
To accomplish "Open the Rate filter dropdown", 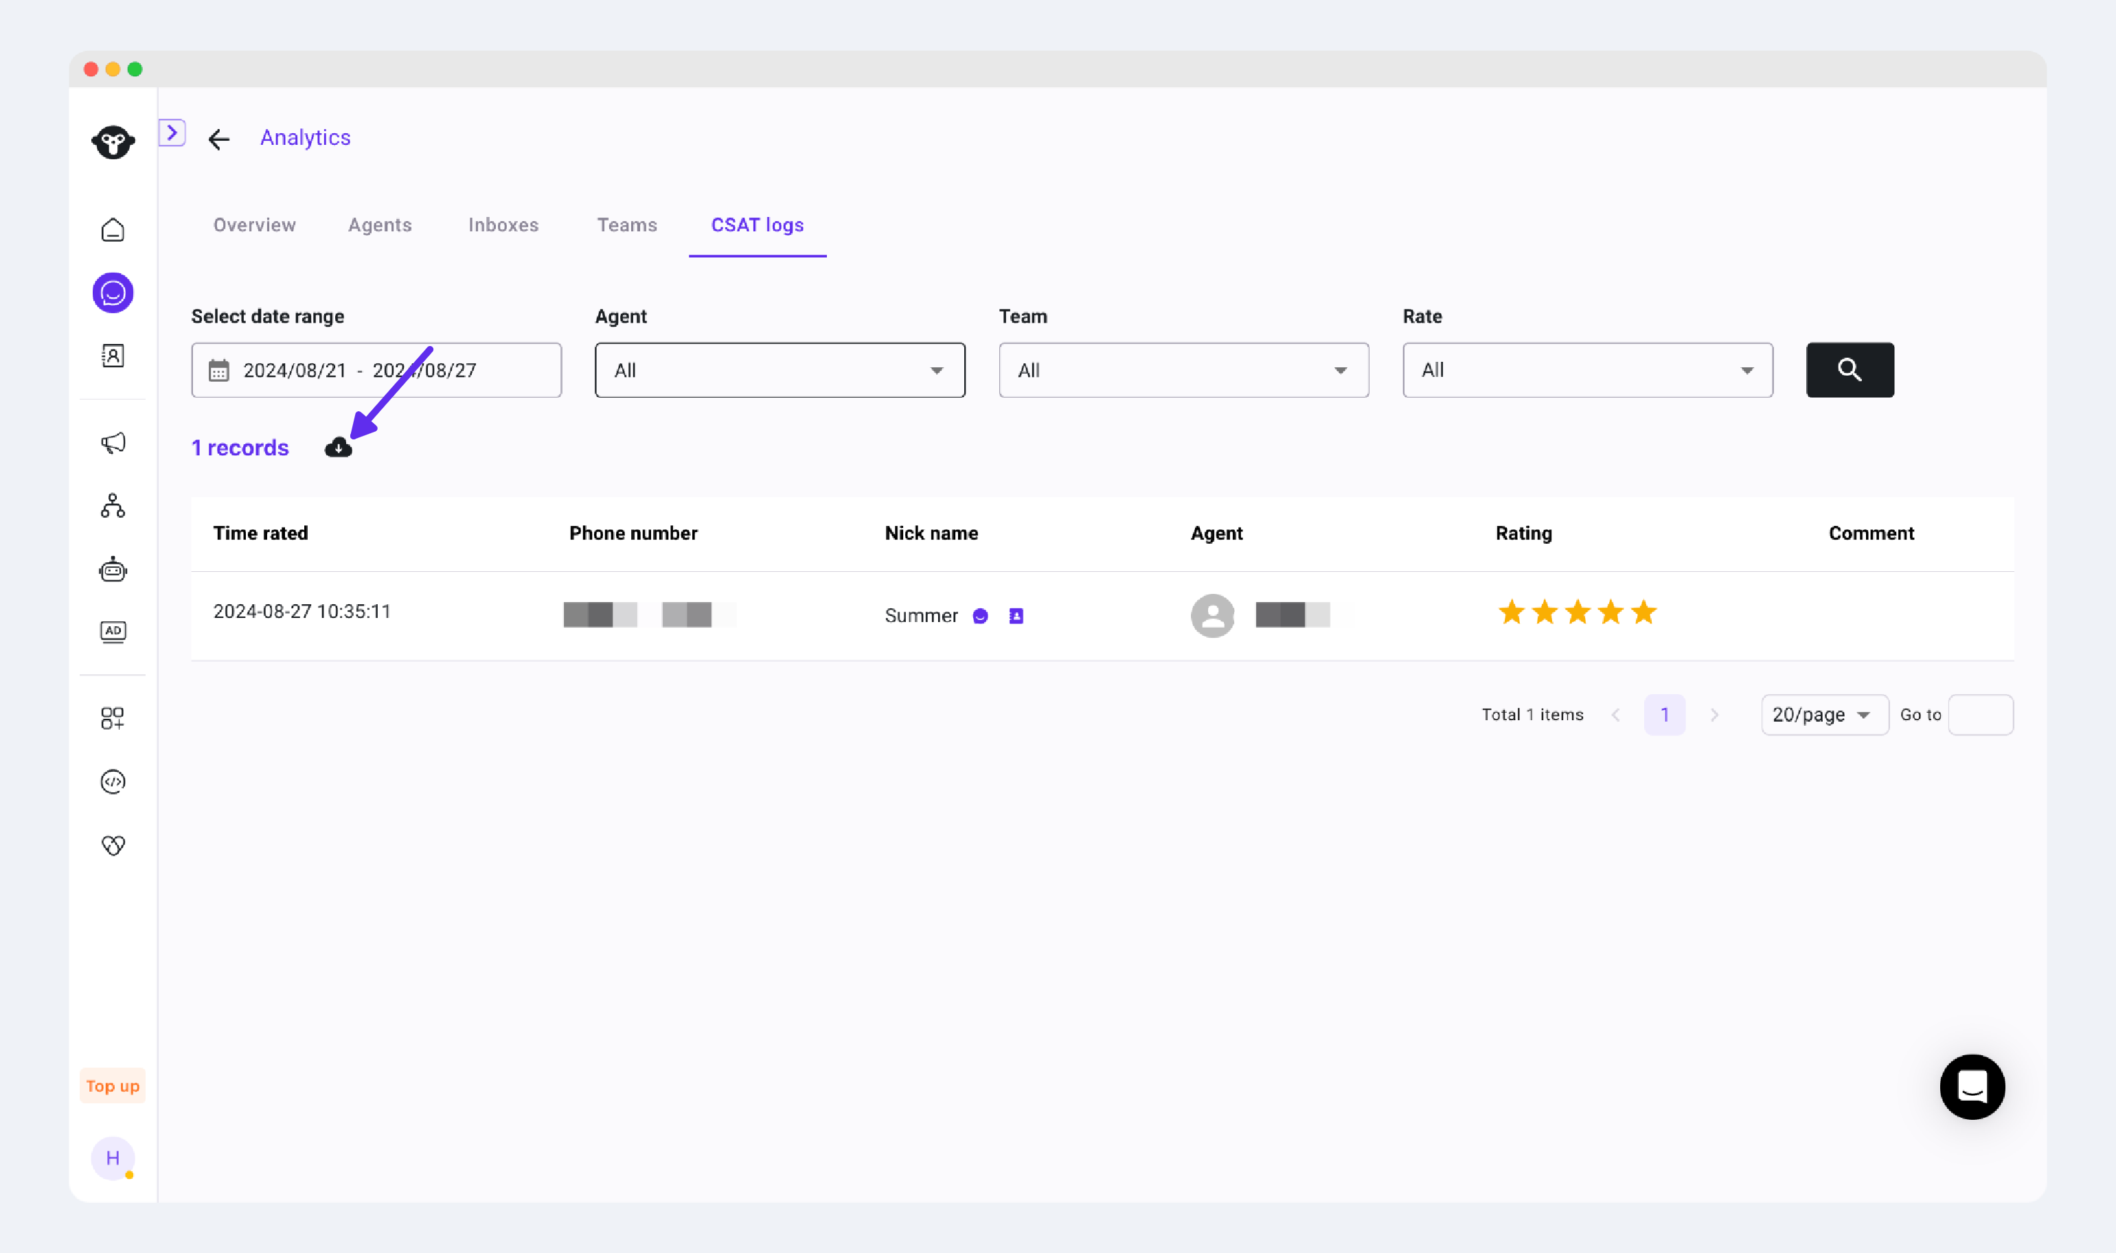I will click(1586, 370).
